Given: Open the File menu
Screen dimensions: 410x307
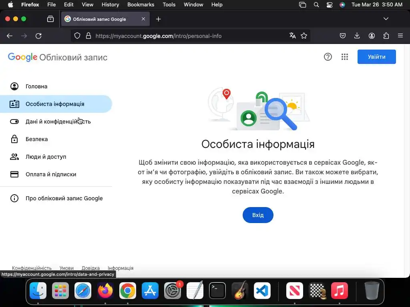Looking at the screenshot, I should 52,4.
